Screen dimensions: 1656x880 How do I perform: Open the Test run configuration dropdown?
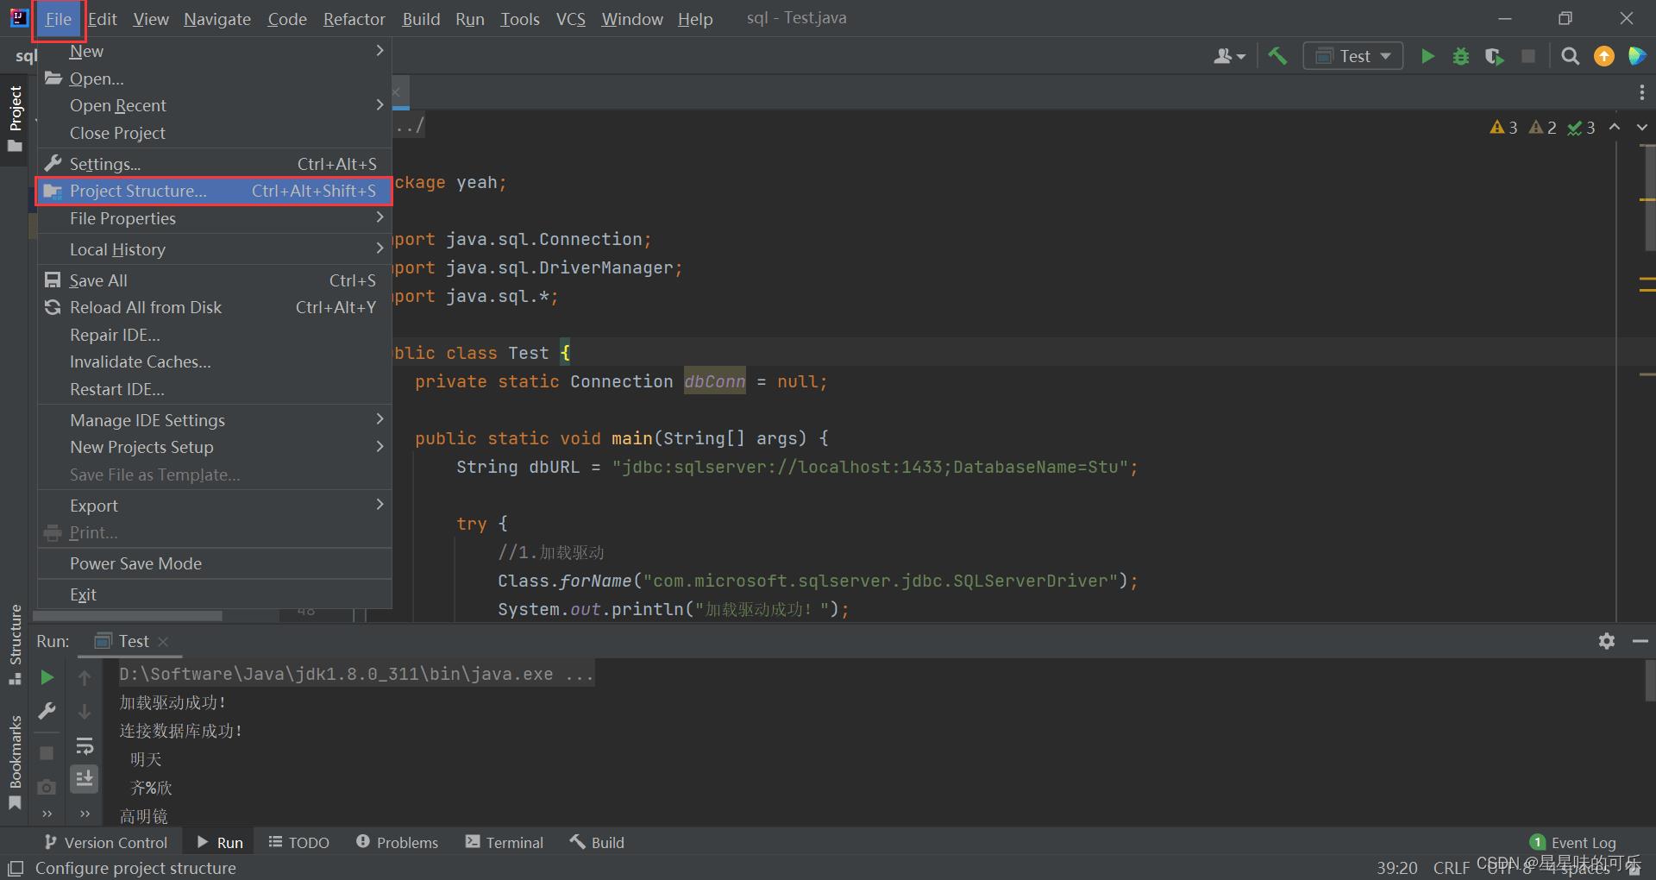click(x=1352, y=57)
